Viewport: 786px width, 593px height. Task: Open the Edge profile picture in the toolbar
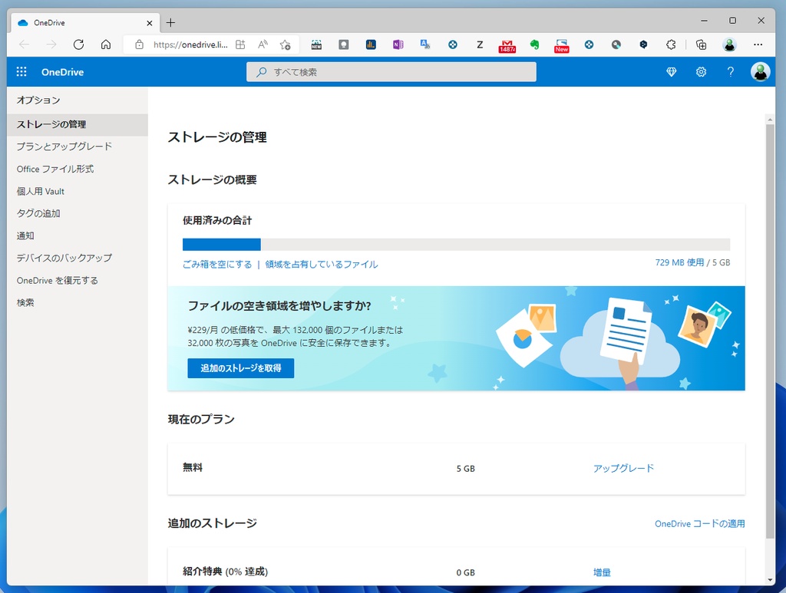pos(729,44)
